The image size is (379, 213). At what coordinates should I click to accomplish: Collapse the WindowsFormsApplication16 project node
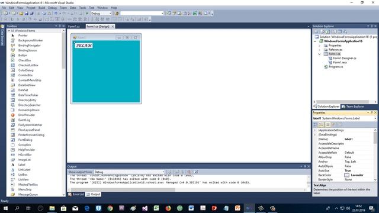pos(315,41)
